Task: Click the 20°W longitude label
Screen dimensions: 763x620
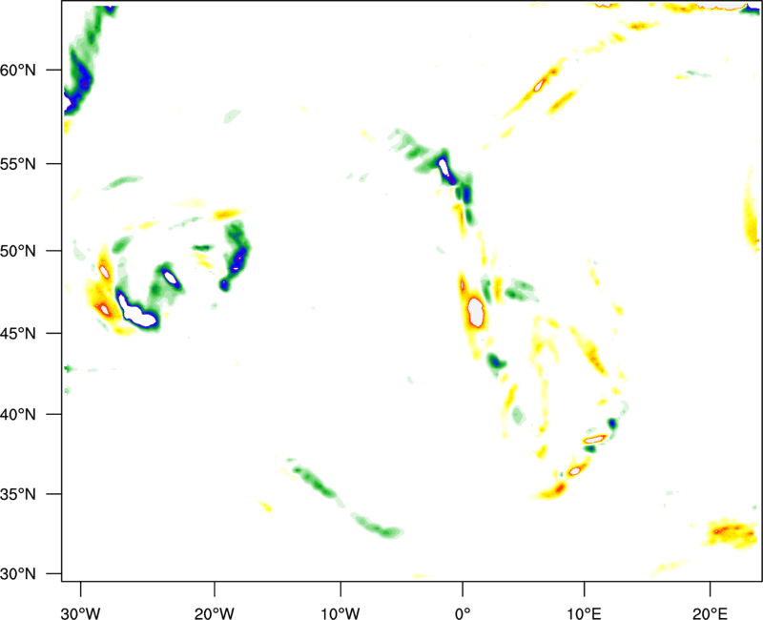Action: click(215, 613)
